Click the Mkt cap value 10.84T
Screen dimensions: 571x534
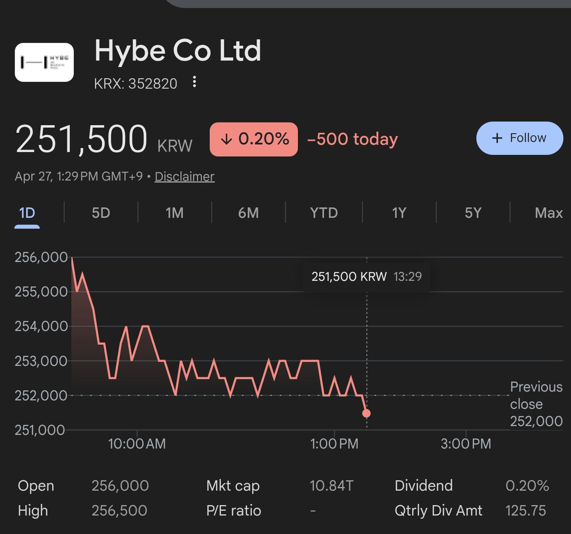332,486
